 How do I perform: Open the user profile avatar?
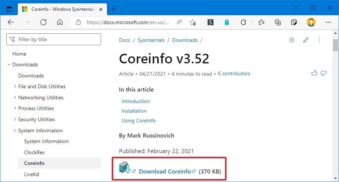click(x=311, y=22)
